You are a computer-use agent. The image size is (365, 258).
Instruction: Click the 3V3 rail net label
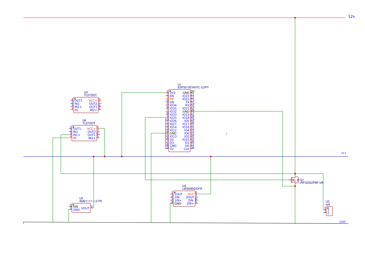pyautogui.click(x=343, y=153)
